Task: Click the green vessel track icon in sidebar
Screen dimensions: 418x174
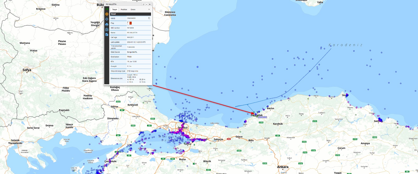Action: tap(107, 9)
